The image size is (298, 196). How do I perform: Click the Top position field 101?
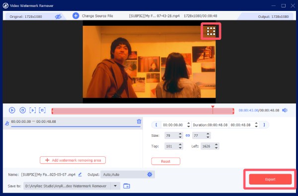[171, 146]
